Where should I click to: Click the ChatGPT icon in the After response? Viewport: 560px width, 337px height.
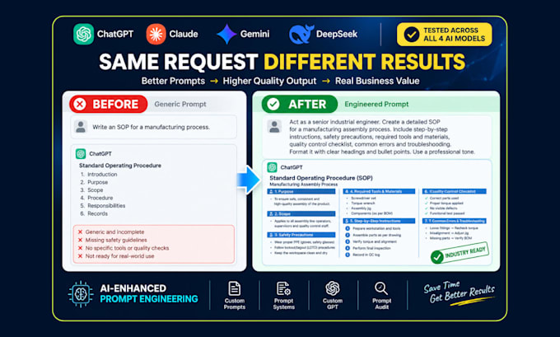tap(272, 167)
